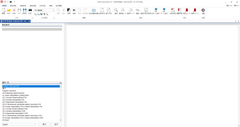Open the 帮助 H help menu

point(236,5)
